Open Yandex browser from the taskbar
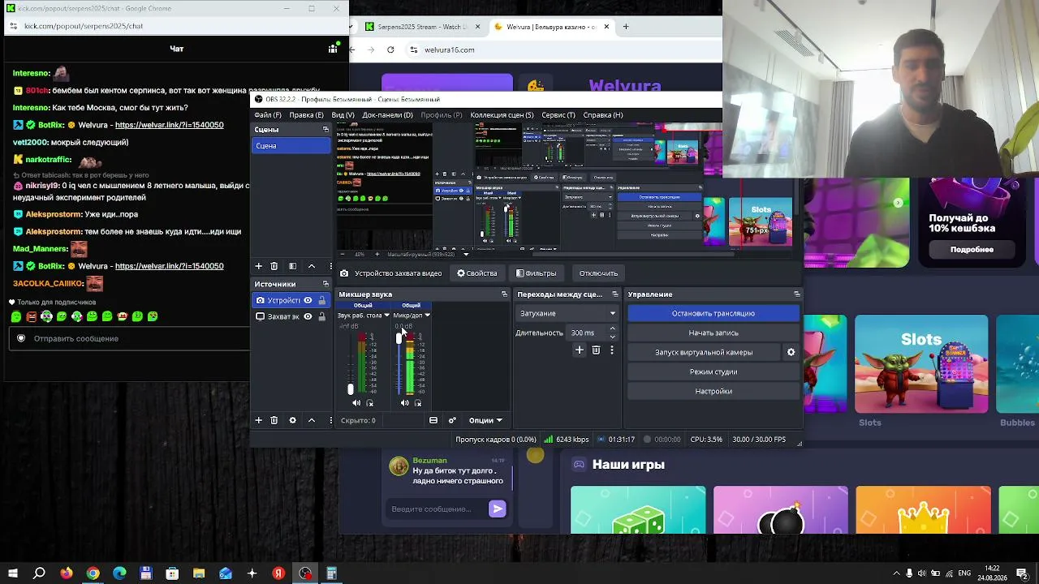The image size is (1039, 584). pyautogui.click(x=278, y=573)
